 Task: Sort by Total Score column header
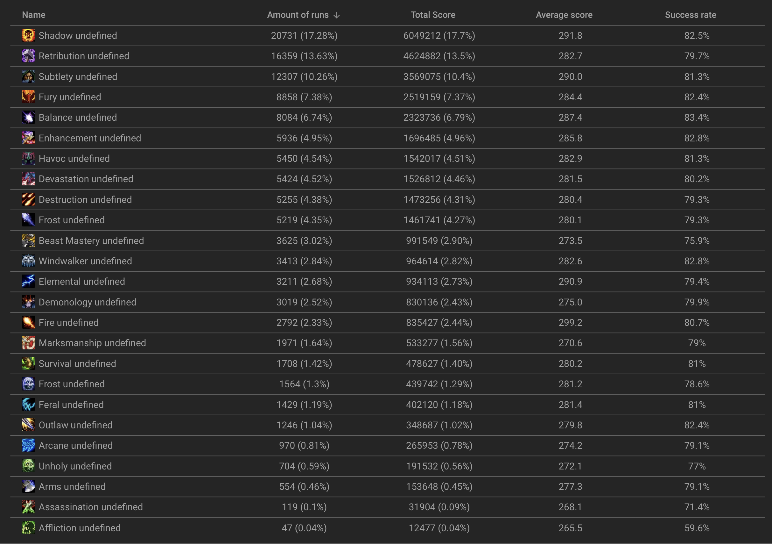(x=433, y=15)
